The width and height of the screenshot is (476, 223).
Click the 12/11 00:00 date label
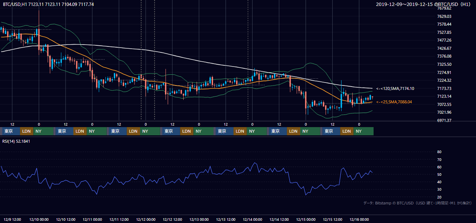click(x=92, y=219)
